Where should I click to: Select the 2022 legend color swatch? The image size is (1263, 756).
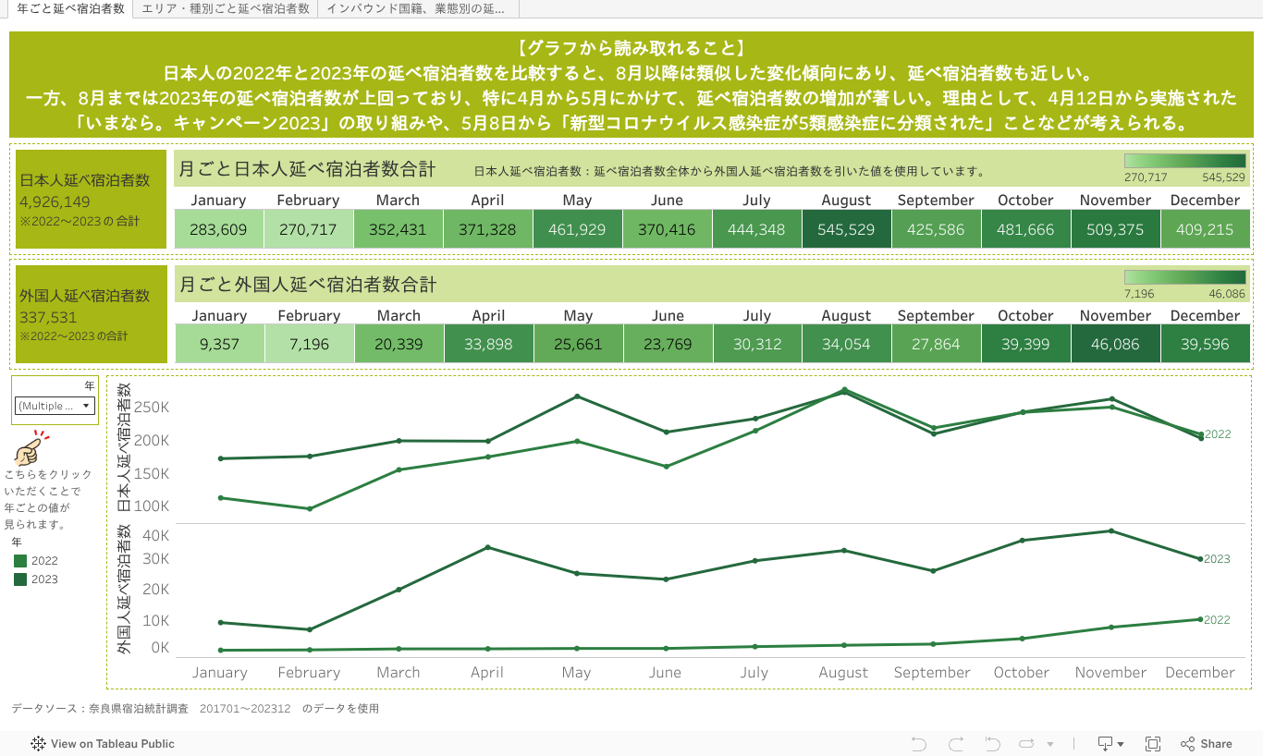click(x=19, y=561)
